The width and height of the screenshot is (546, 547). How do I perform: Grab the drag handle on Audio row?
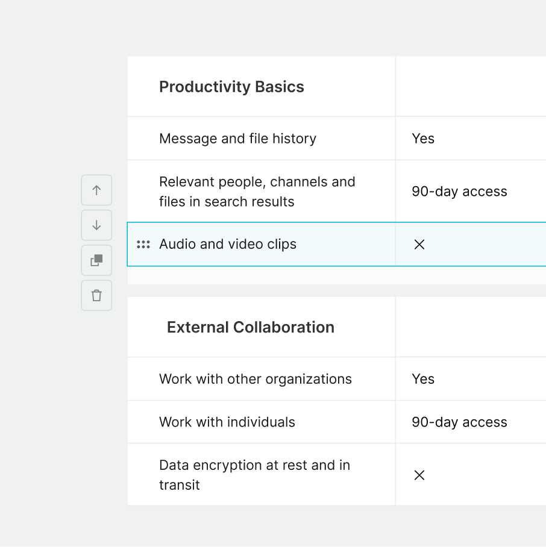143,245
